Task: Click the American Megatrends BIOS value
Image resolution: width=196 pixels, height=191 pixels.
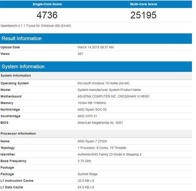Action: point(100,123)
